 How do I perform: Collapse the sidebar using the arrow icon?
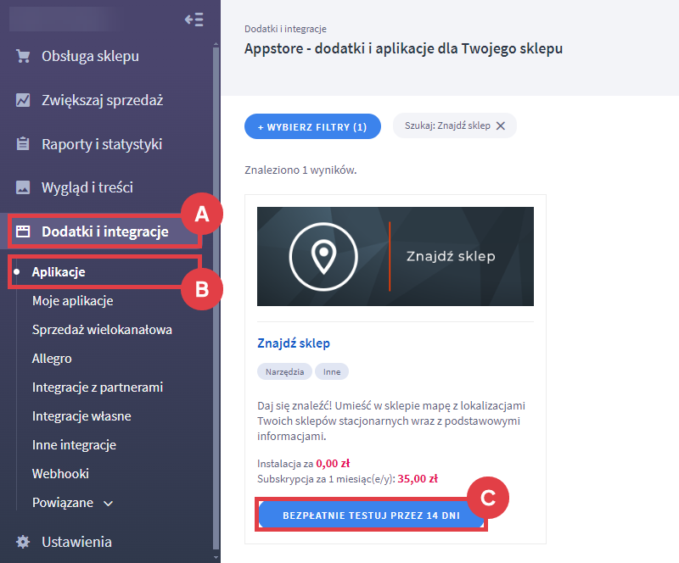point(194,20)
